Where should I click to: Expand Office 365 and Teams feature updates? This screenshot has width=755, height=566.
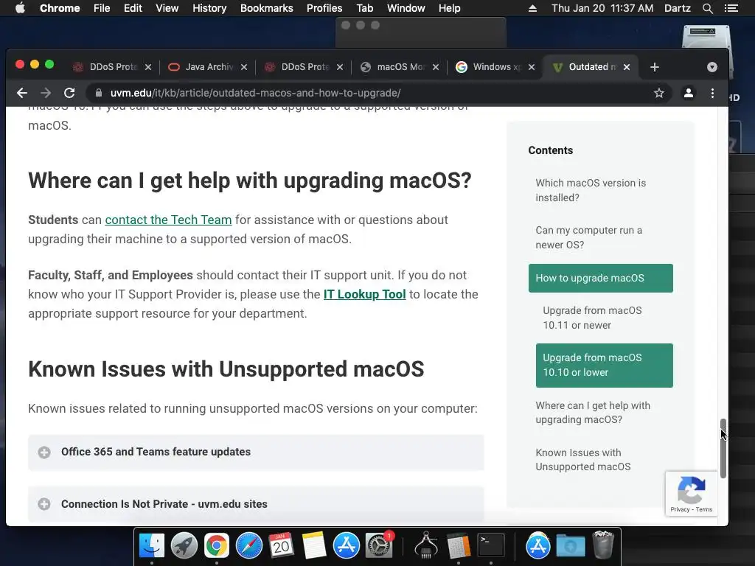click(x=256, y=452)
